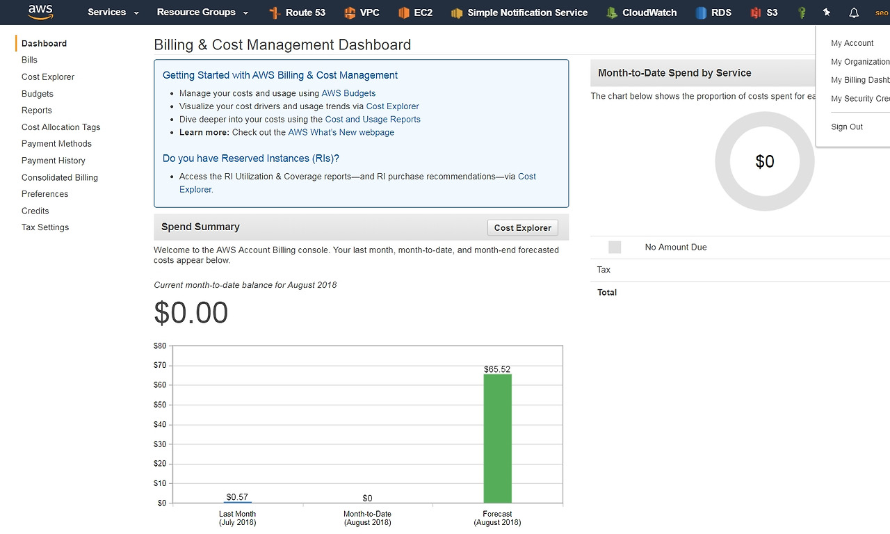
Task: Open the account name dropdown
Action: (x=882, y=13)
